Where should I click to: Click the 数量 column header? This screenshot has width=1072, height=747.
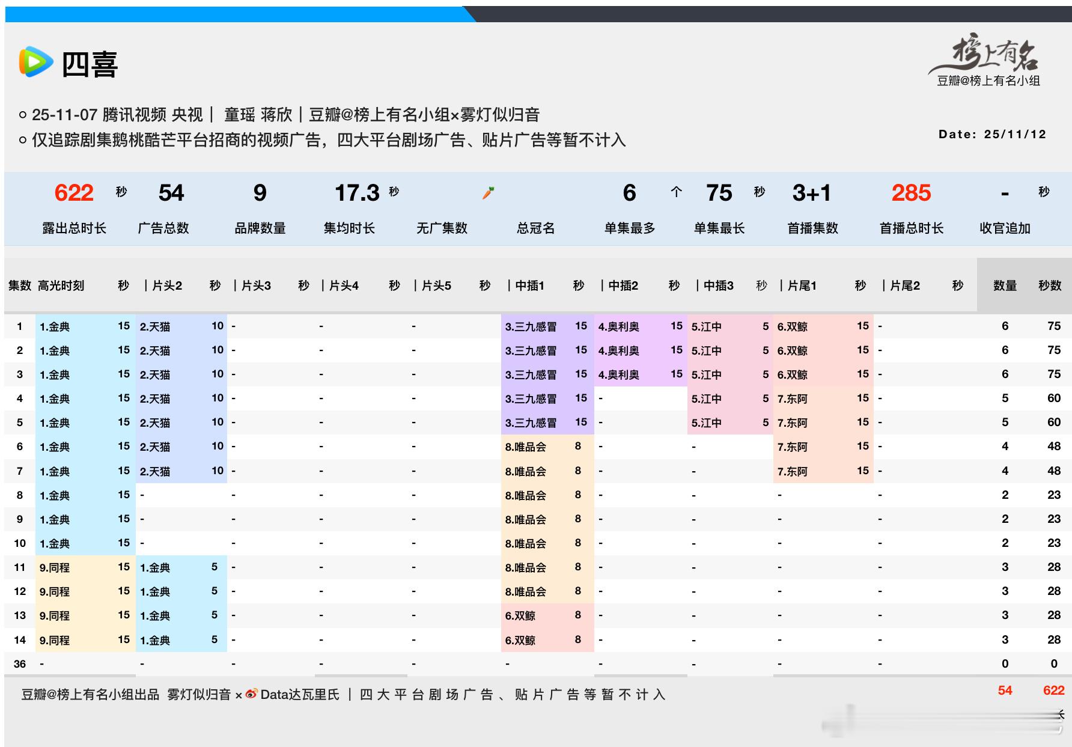1005,285
